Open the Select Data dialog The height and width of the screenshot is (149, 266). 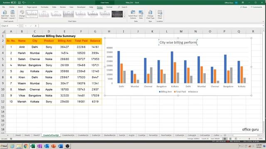141,14
